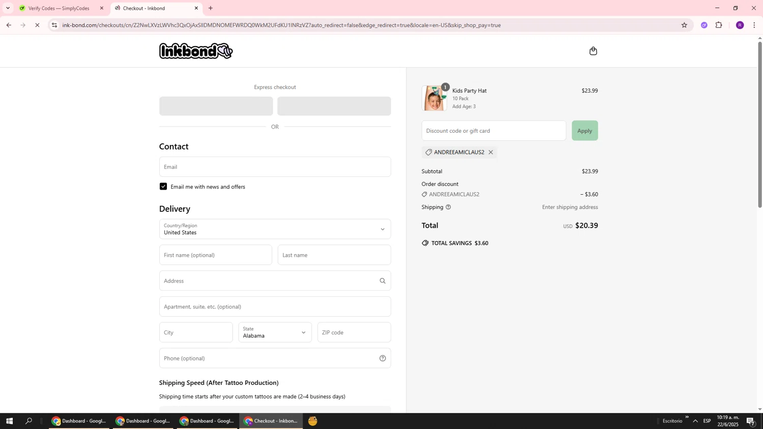Show hidden system tray icons
763x429 pixels.
pos(695,421)
